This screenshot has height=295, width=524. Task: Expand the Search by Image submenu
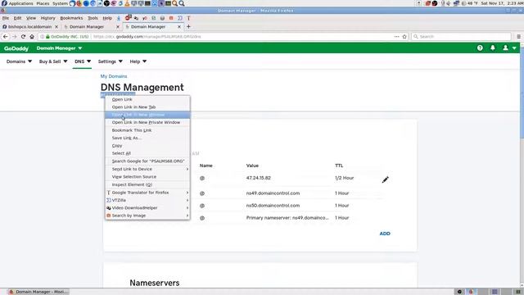click(x=147, y=216)
